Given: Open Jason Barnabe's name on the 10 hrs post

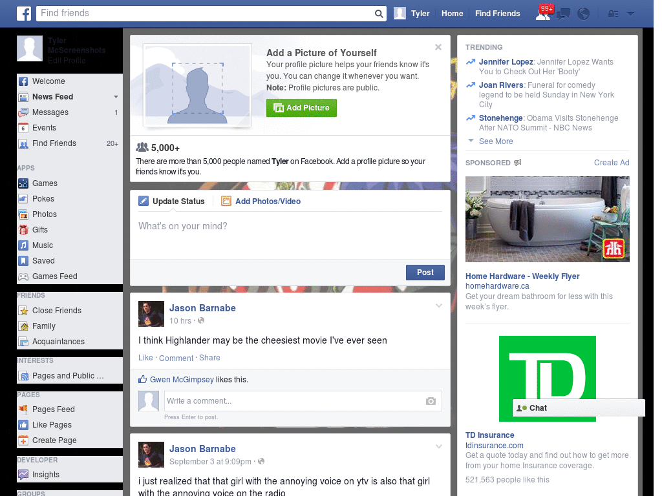Looking at the screenshot, I should coord(202,308).
